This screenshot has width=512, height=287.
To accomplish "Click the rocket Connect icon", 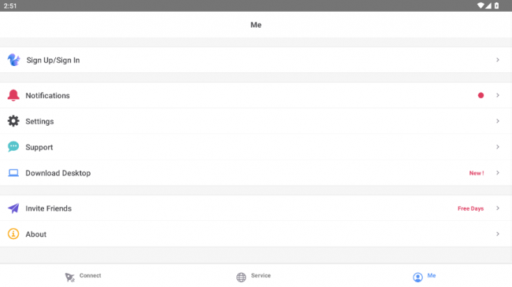I will (x=69, y=278).
